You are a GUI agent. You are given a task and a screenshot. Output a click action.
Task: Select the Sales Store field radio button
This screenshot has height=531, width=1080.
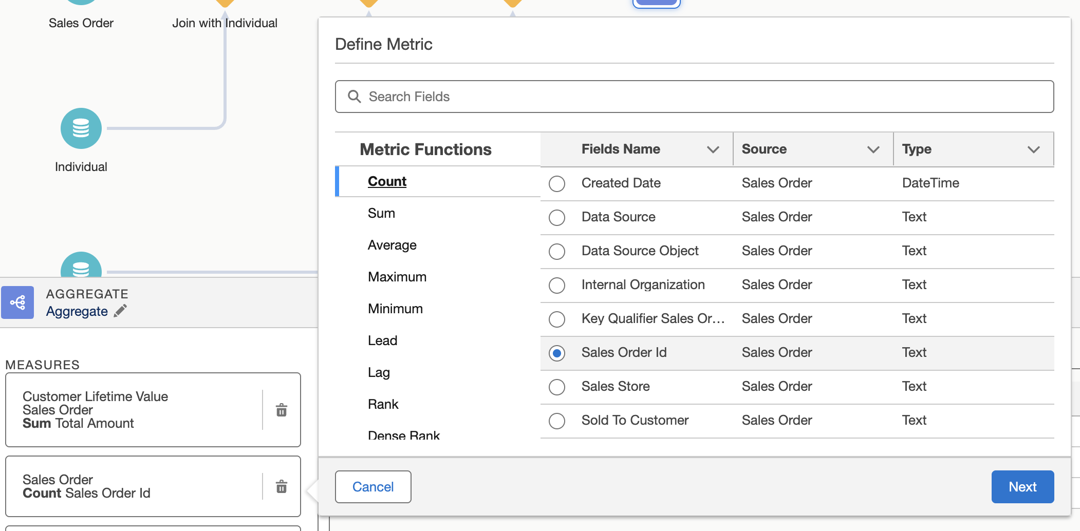coord(557,387)
